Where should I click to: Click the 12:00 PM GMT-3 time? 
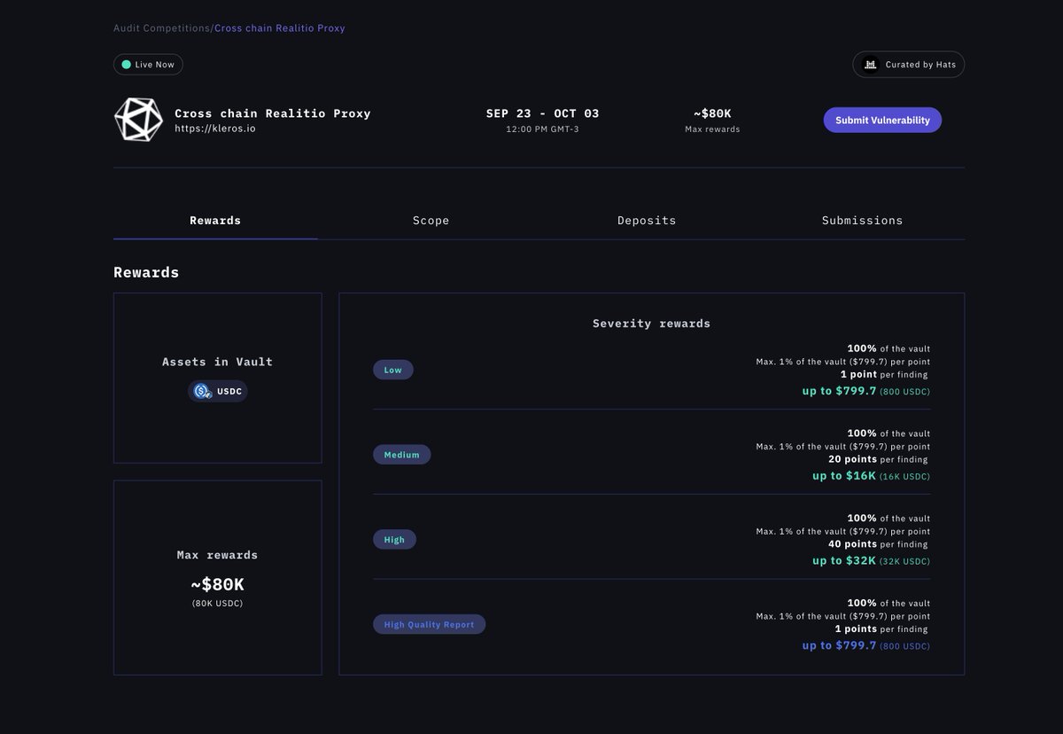pos(542,129)
